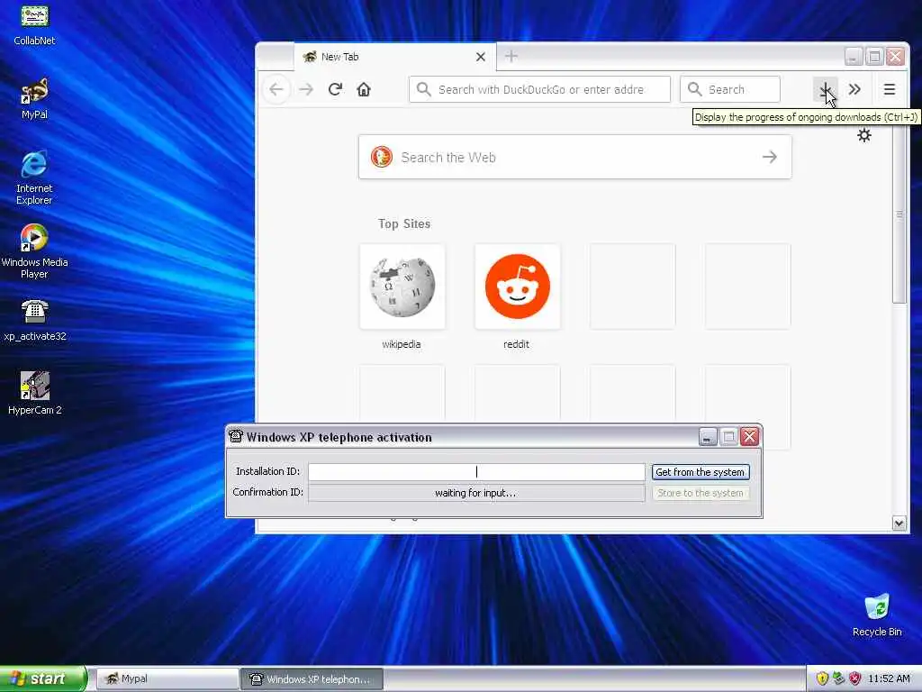
Task: Click the Installation ID text field
Action: pos(476,472)
